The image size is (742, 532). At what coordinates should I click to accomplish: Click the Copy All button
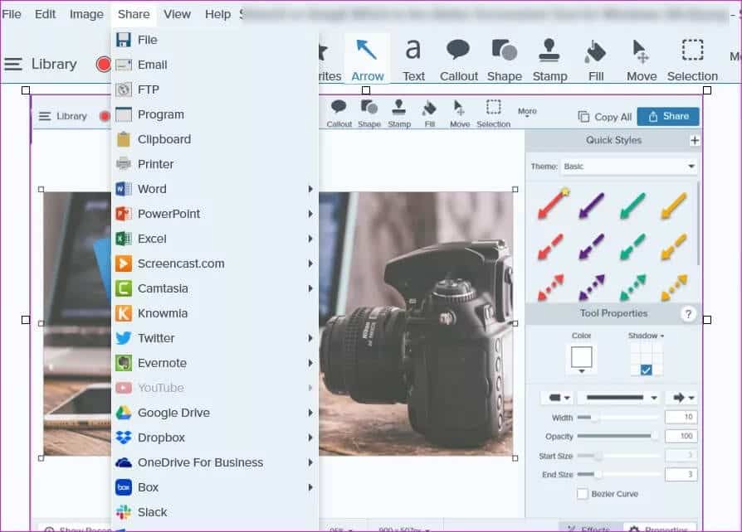coord(605,117)
